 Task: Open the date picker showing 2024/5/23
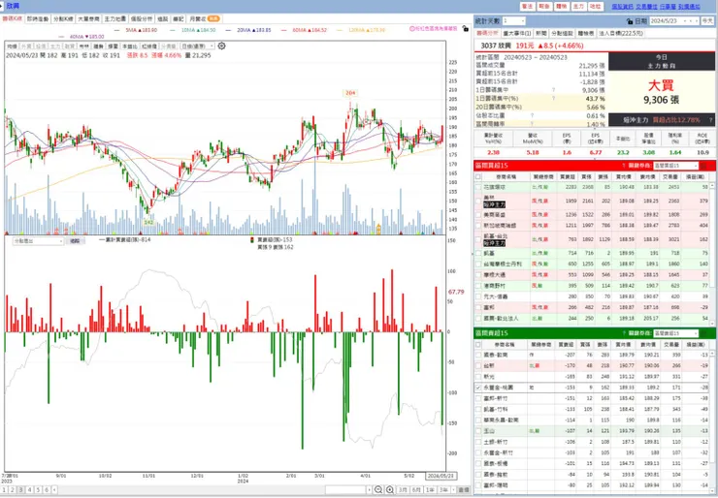(x=674, y=21)
